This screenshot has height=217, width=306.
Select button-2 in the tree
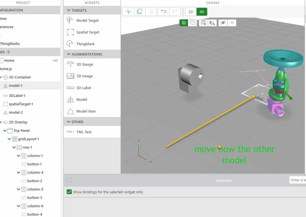click(x=35, y=181)
